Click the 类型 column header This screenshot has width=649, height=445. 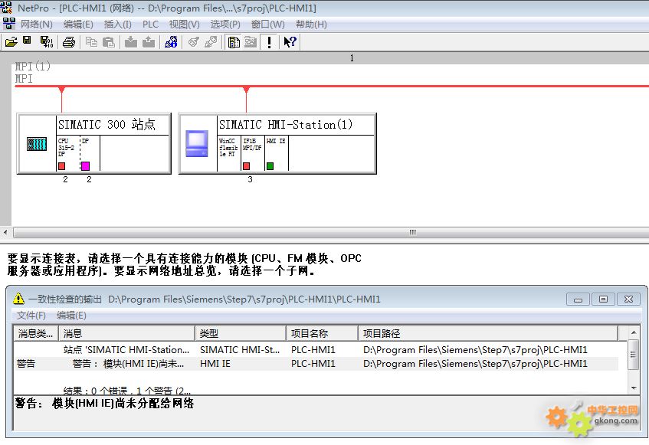[x=241, y=333]
